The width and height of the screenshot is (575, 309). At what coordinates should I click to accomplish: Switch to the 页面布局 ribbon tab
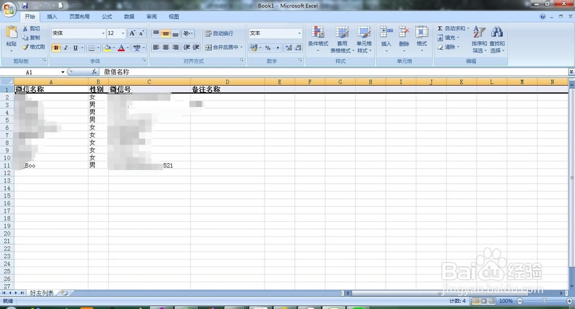(79, 17)
